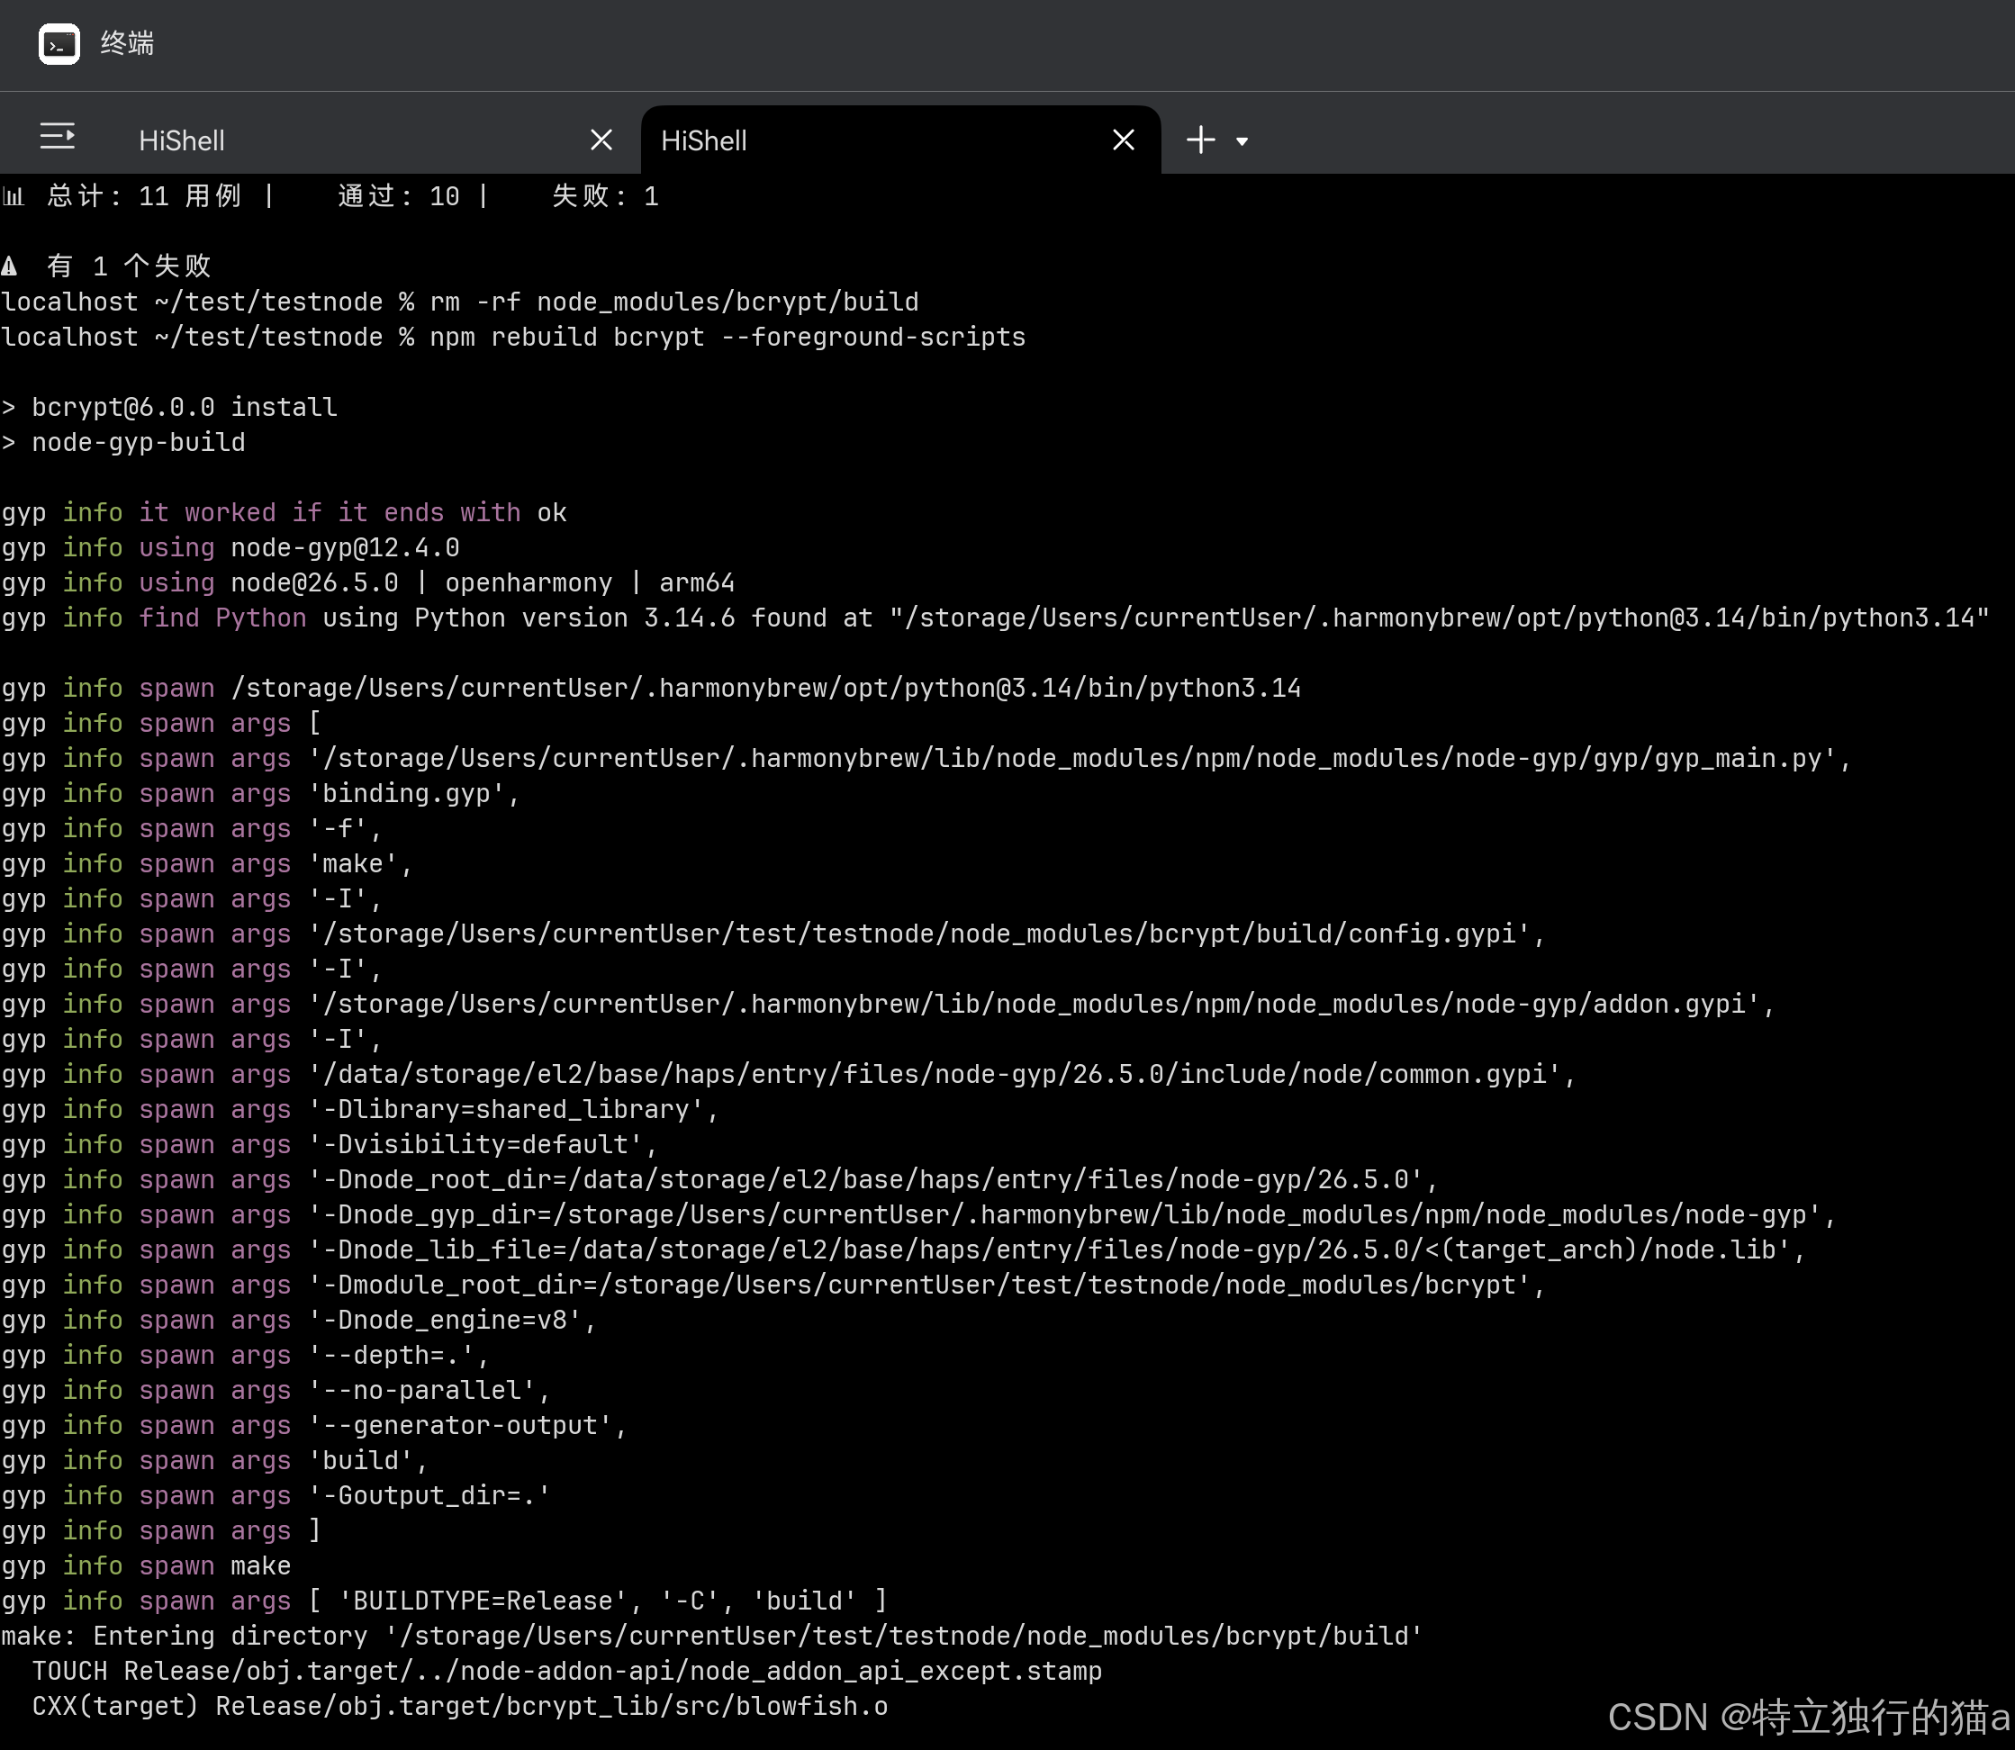Click the 'make' quoted argument line
Screen dimensions: 2015x1750
click(207, 864)
